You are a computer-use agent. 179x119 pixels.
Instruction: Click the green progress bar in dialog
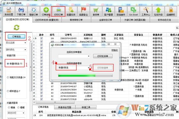point(85,75)
